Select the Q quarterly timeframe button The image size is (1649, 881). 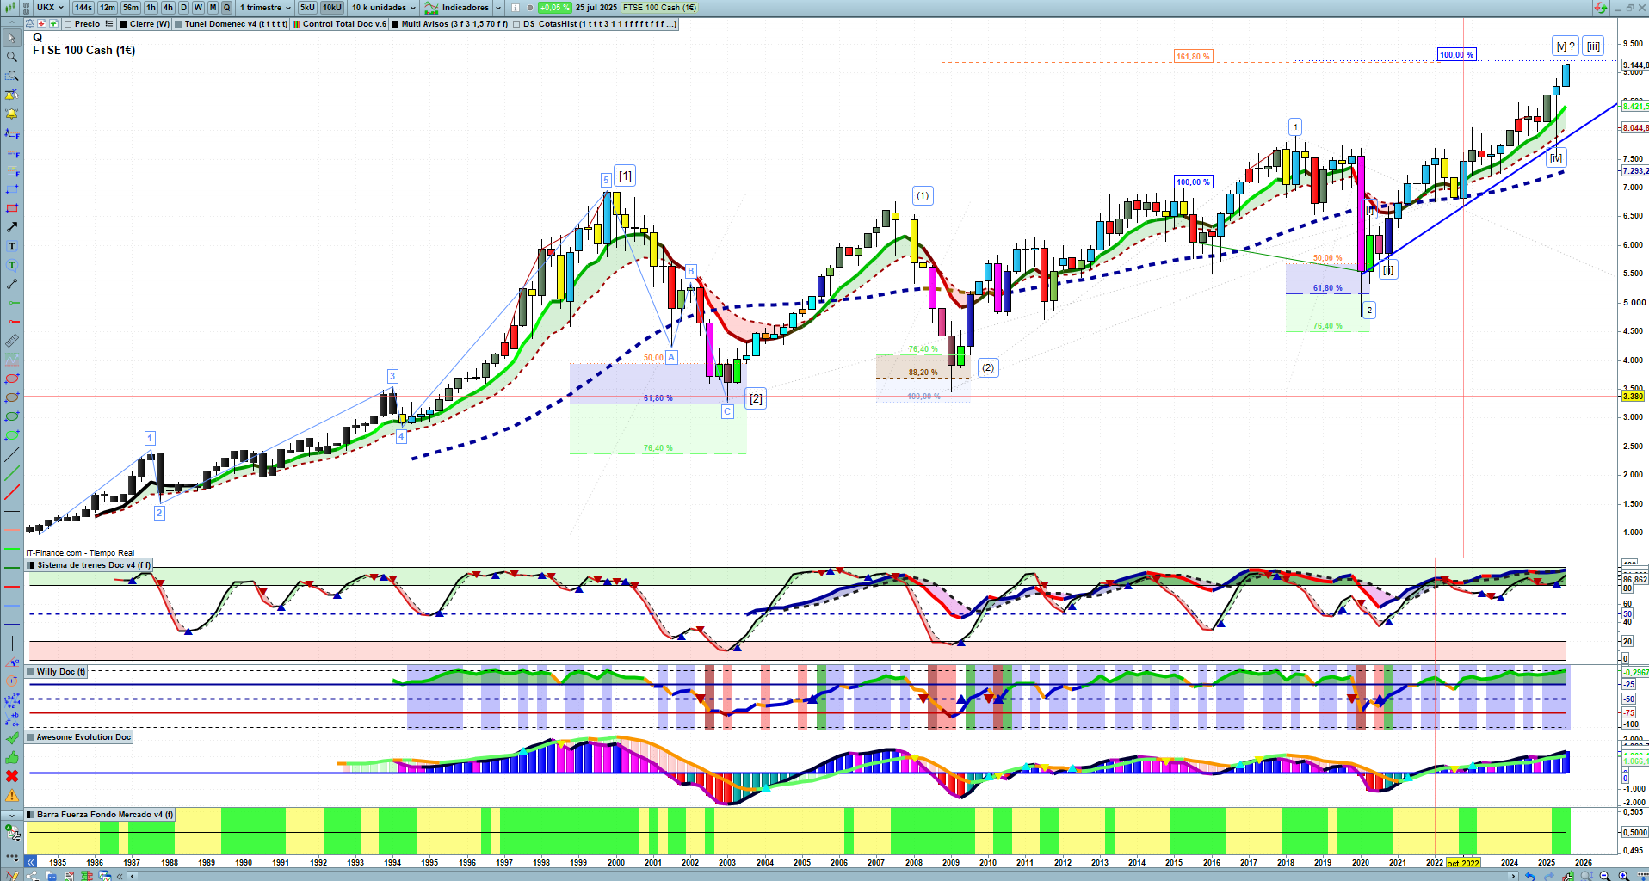click(x=227, y=8)
